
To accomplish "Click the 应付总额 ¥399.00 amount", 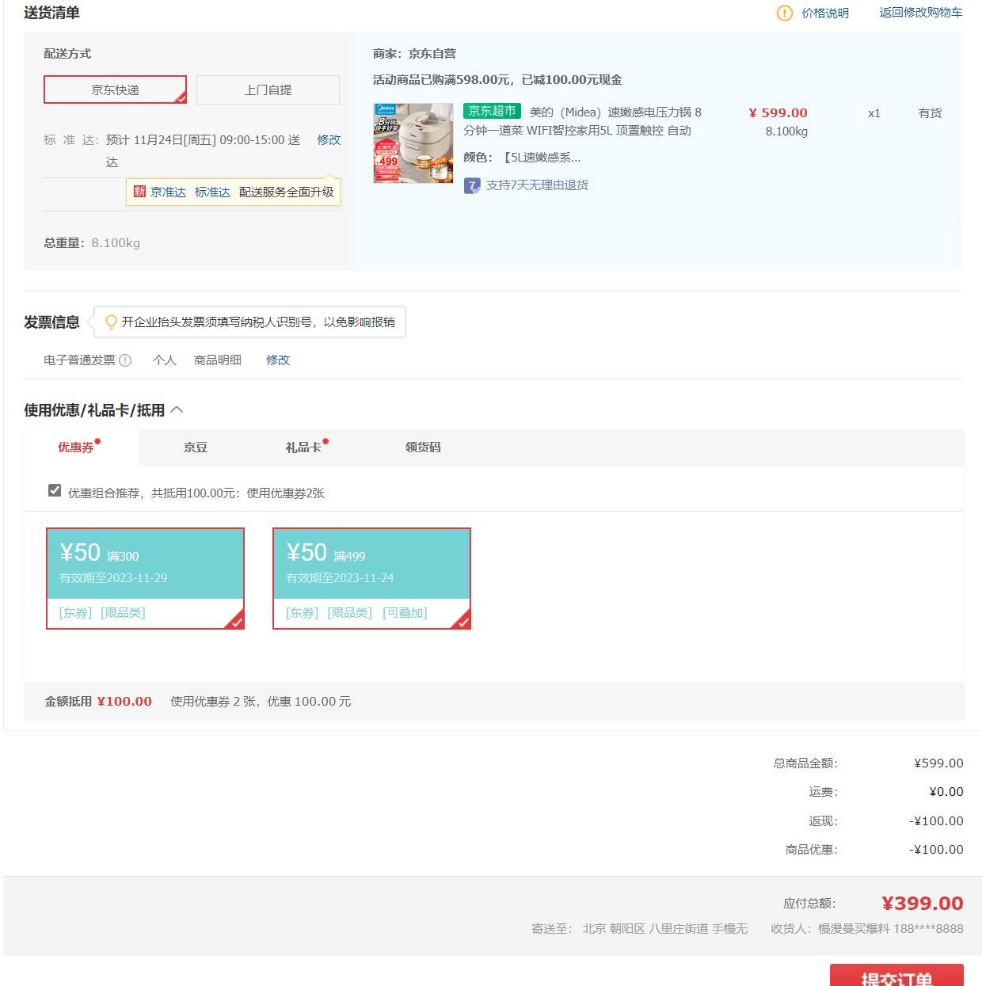I will [x=922, y=904].
